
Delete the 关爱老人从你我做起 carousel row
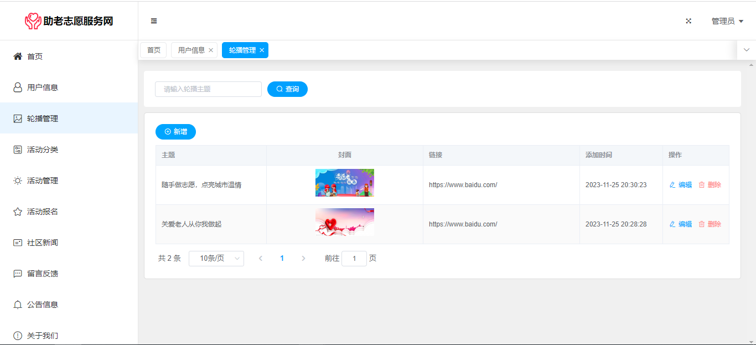tap(710, 224)
